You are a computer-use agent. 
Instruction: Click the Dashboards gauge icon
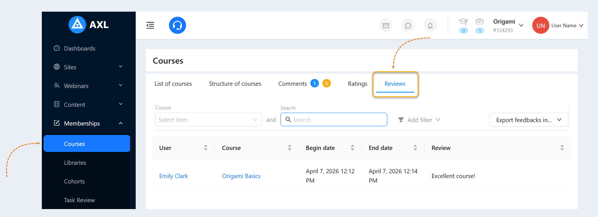pyautogui.click(x=57, y=48)
